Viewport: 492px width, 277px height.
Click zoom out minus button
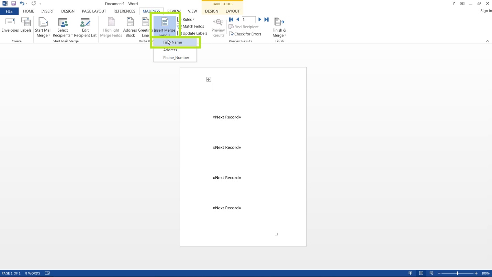(439, 273)
